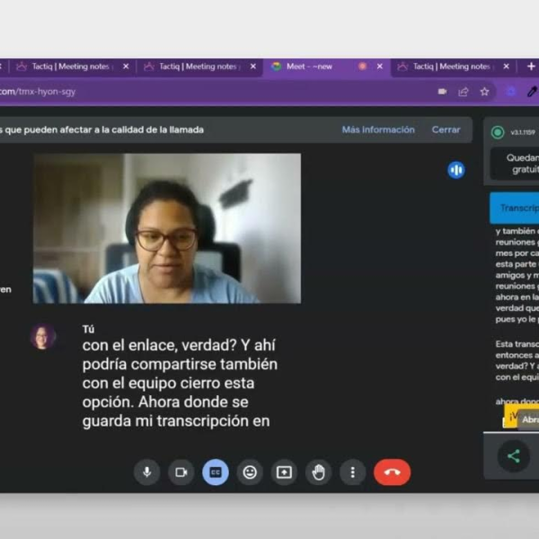The image size is (539, 539).
Task: Click the blue audio activity indicator
Action: (x=456, y=170)
